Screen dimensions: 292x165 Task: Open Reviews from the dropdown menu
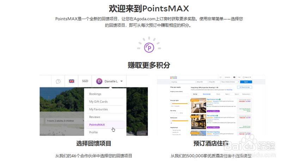pos(95,117)
